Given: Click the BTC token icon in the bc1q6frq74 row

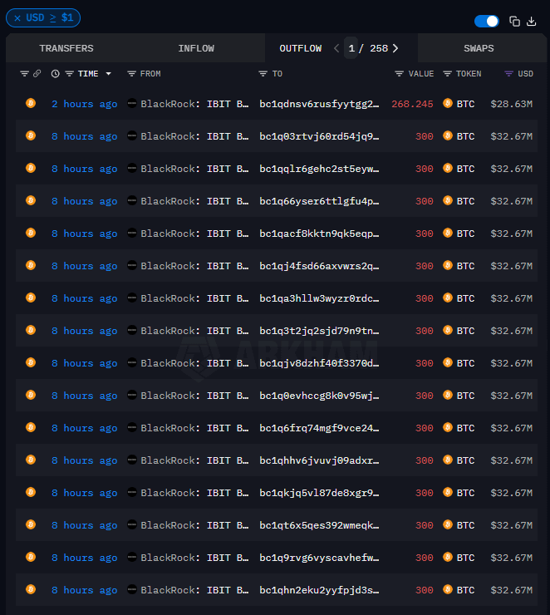Looking at the screenshot, I should coord(448,427).
